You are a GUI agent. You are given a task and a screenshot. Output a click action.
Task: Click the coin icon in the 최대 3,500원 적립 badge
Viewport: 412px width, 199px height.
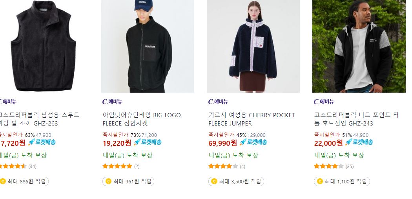tap(214, 181)
